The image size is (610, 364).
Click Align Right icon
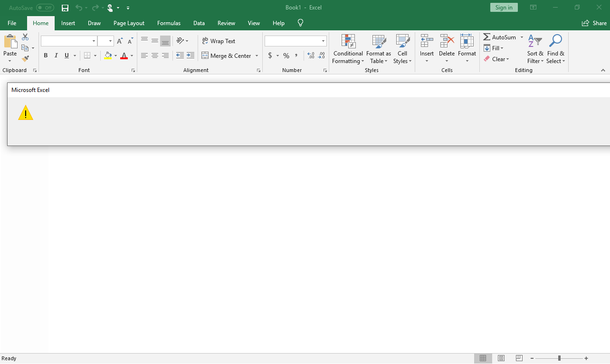coord(165,55)
